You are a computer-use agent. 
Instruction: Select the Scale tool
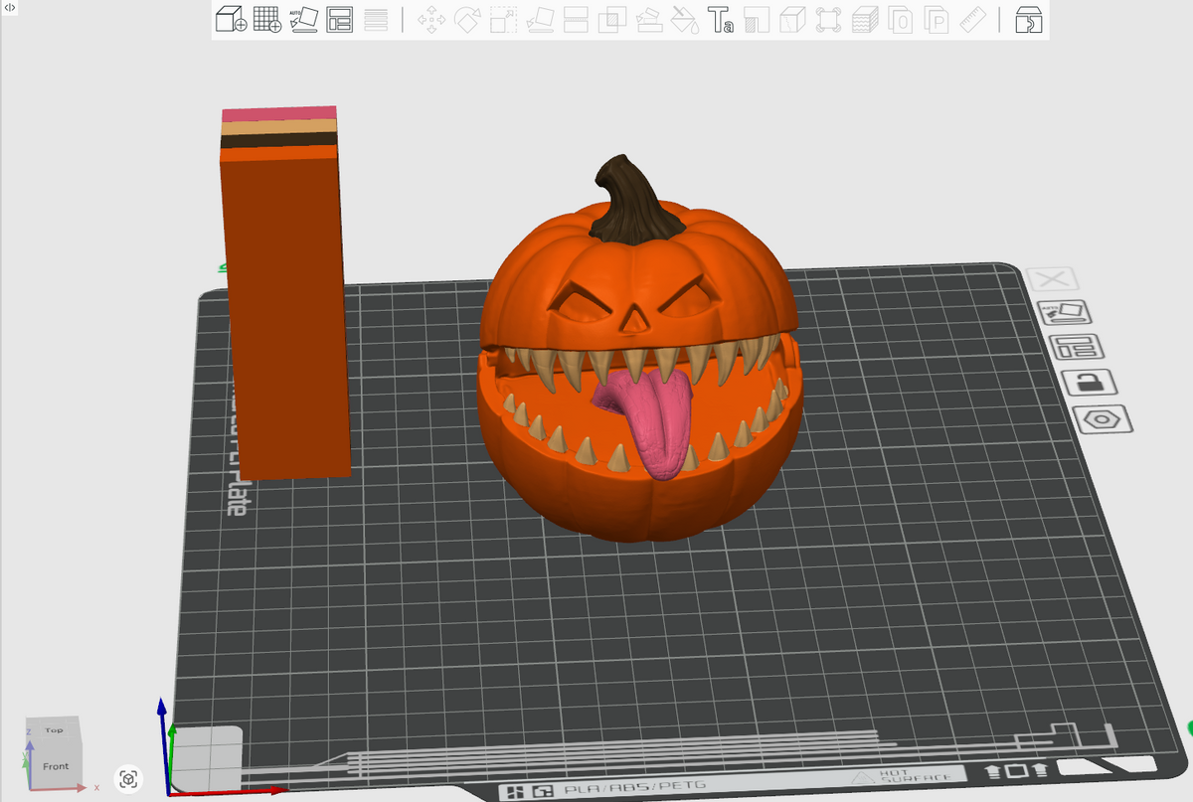coord(503,20)
